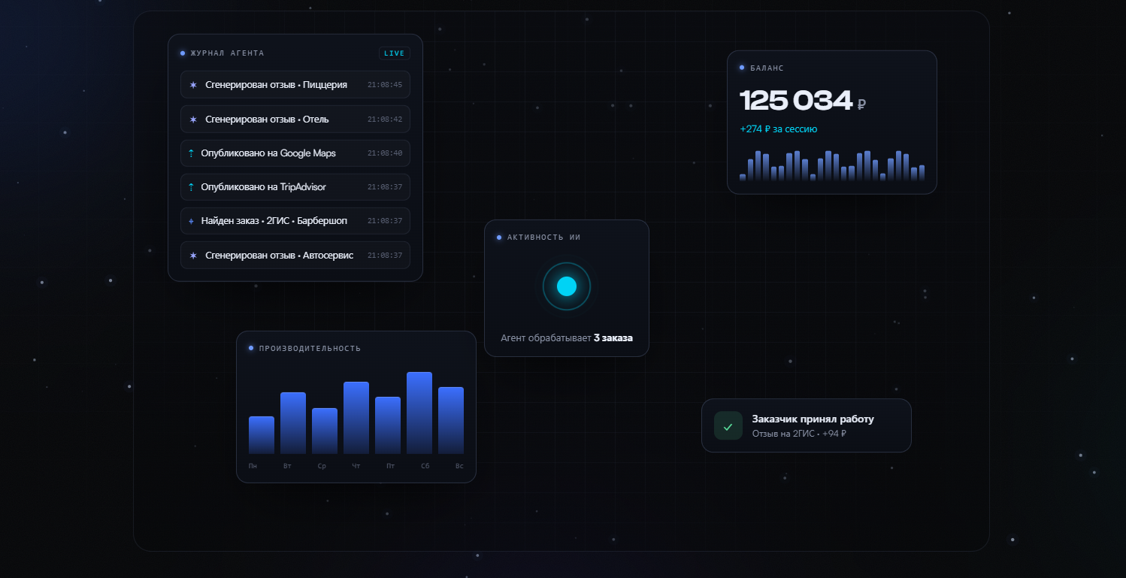Click the balance amount 125 034

tap(796, 101)
